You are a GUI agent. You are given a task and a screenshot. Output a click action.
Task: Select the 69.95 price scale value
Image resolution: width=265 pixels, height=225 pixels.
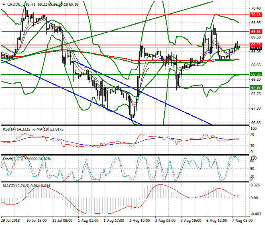[x=256, y=22]
